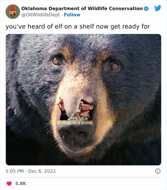Open the Oklahoma Wildlife Department profile avatar
The image size is (167, 190).
(x=13, y=12)
